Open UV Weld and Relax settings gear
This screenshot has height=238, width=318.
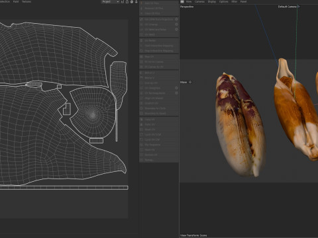coord(176,30)
